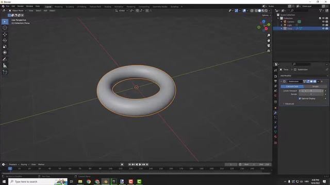Image resolution: width=330 pixels, height=185 pixels.
Task: Hide Torus in viewport via eye icon
Action: click(323, 28)
